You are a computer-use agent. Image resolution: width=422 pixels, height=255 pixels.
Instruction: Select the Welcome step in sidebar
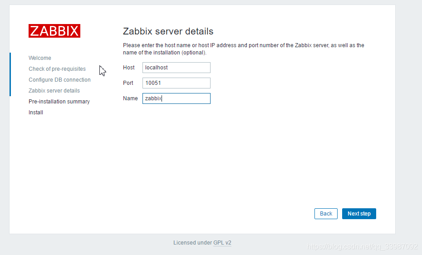pyautogui.click(x=40, y=58)
